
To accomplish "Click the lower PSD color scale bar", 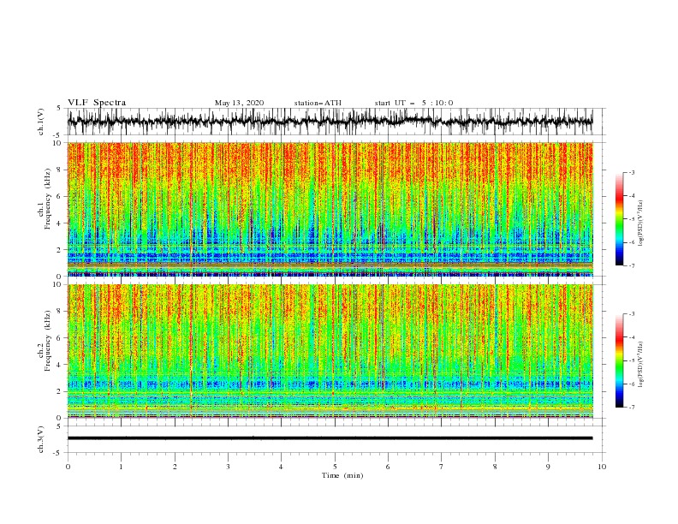I will (619, 360).
